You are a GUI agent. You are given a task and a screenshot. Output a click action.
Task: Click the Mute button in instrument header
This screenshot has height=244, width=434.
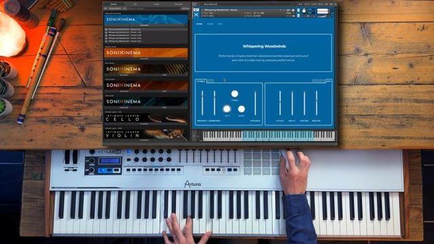coord(298,16)
